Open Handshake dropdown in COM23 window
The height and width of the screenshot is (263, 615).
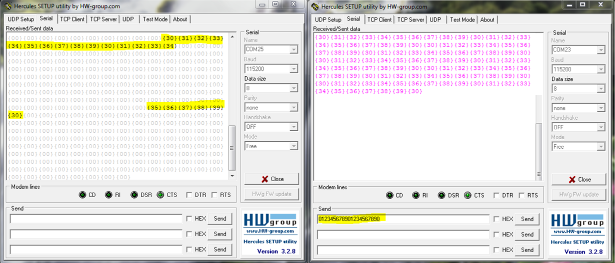pos(601,127)
